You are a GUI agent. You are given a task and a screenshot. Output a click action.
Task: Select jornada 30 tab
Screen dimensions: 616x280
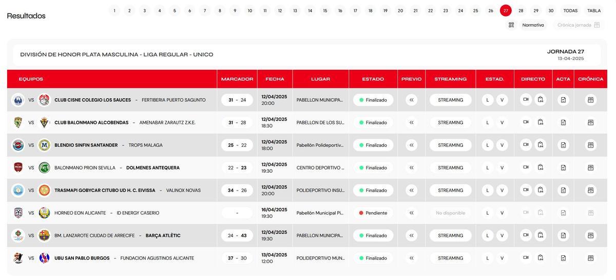[x=551, y=10]
